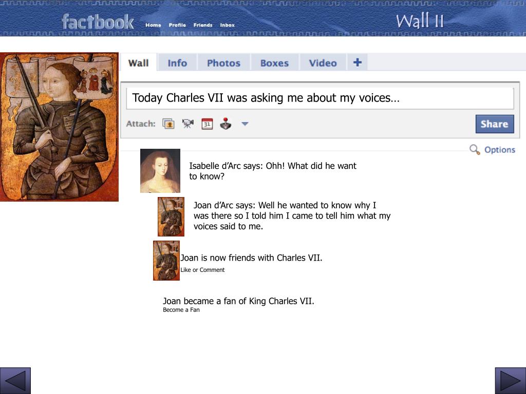
Task: Open Joan's large profile picture
Action: tap(59, 127)
